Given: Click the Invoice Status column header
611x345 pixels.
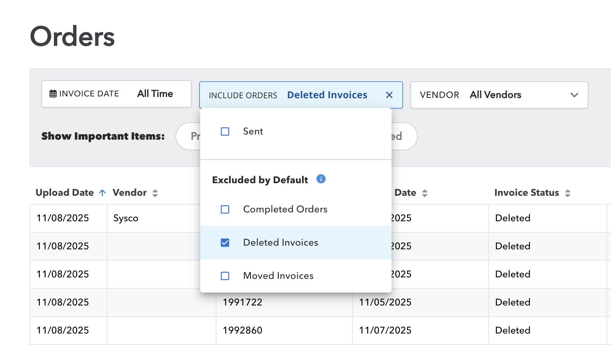Looking at the screenshot, I should pos(526,193).
